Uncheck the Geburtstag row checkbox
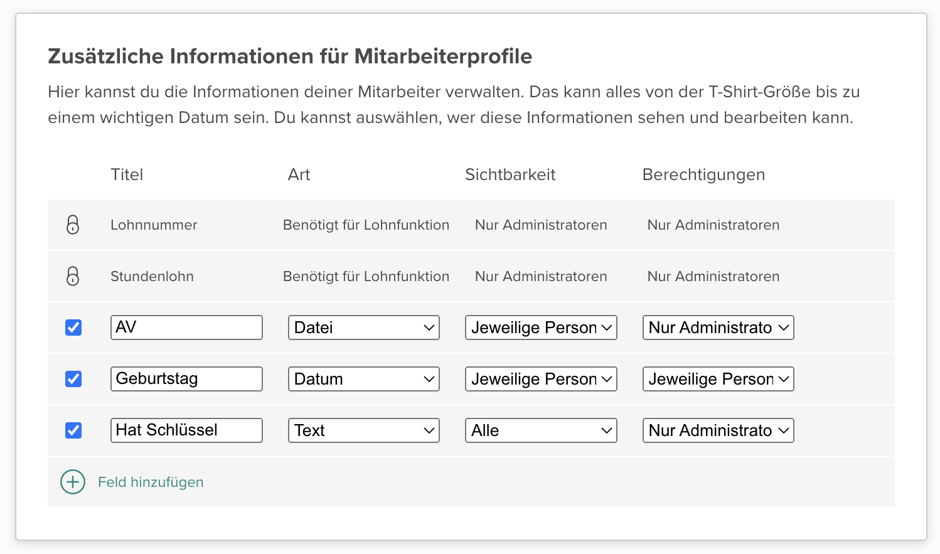Image resolution: width=940 pixels, height=554 pixels. (73, 379)
